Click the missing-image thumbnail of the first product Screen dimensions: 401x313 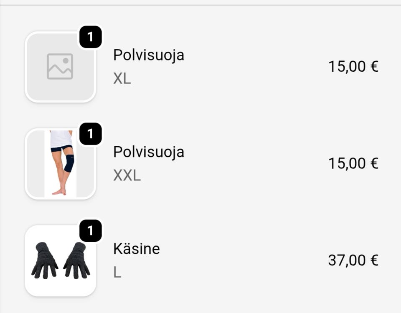60,65
